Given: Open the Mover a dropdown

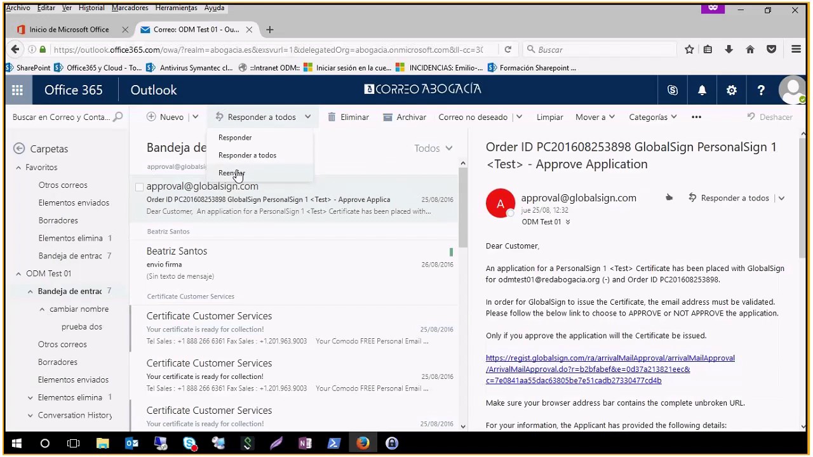Looking at the screenshot, I should click(x=595, y=117).
